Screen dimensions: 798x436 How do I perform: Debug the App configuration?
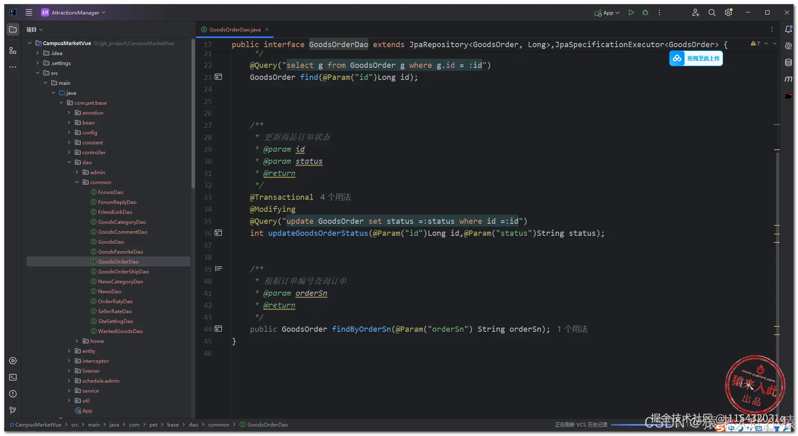coord(645,12)
